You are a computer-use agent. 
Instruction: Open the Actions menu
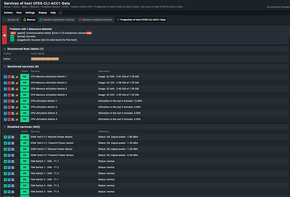[8, 13]
